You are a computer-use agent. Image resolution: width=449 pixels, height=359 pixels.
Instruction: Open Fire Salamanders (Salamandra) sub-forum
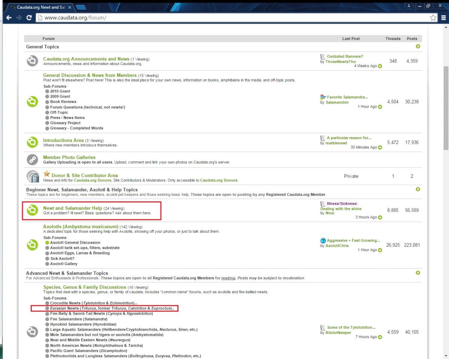pyautogui.click(x=79, y=319)
